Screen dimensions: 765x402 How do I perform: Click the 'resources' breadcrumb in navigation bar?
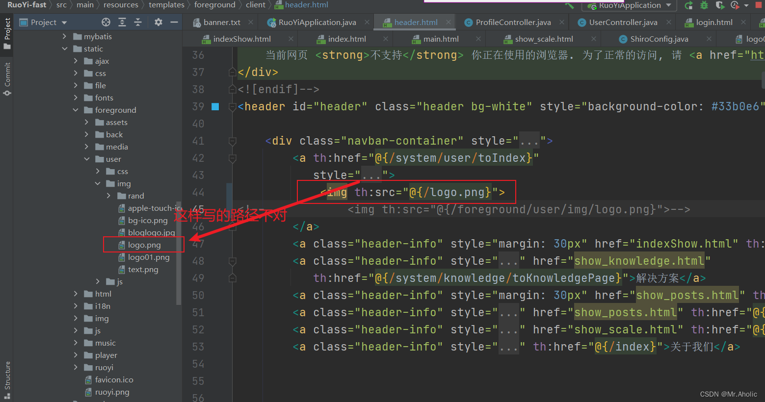[121, 5]
